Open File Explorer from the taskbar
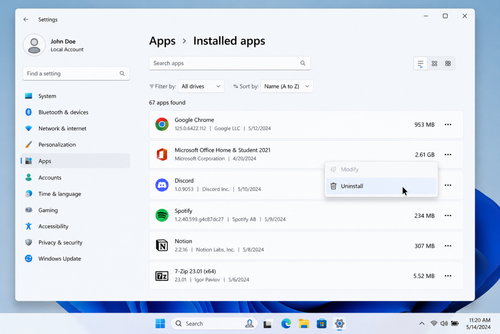This screenshot has width=500, height=334. (x=304, y=323)
